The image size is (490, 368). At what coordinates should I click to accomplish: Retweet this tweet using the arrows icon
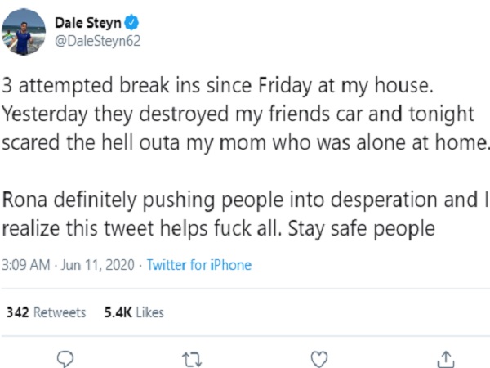click(x=191, y=358)
